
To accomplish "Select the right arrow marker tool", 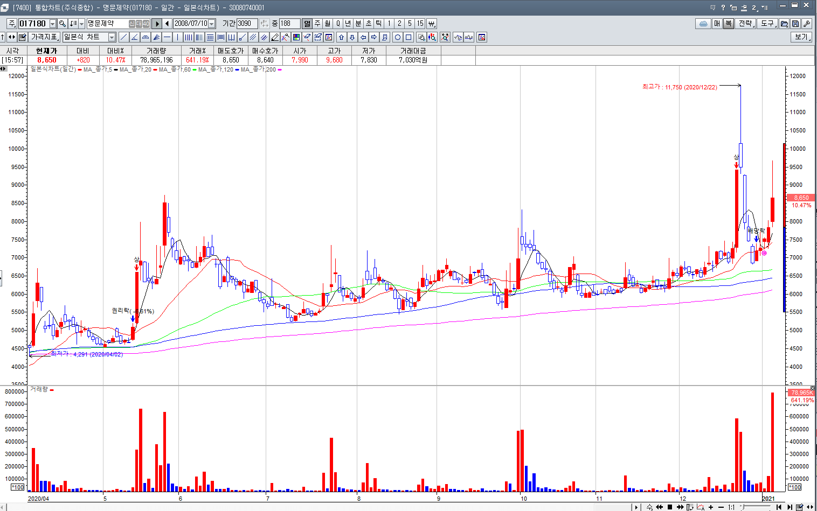I will coord(373,37).
